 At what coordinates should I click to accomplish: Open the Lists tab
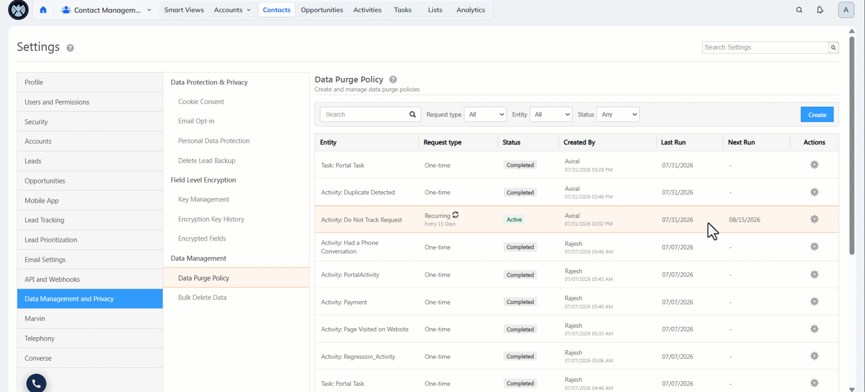point(435,10)
